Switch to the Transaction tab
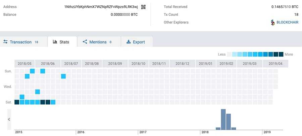 (21, 42)
